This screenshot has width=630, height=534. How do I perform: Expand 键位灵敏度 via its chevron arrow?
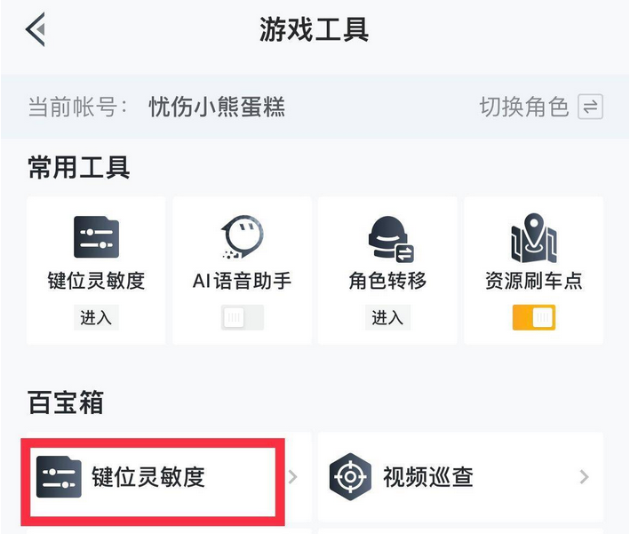click(x=293, y=477)
